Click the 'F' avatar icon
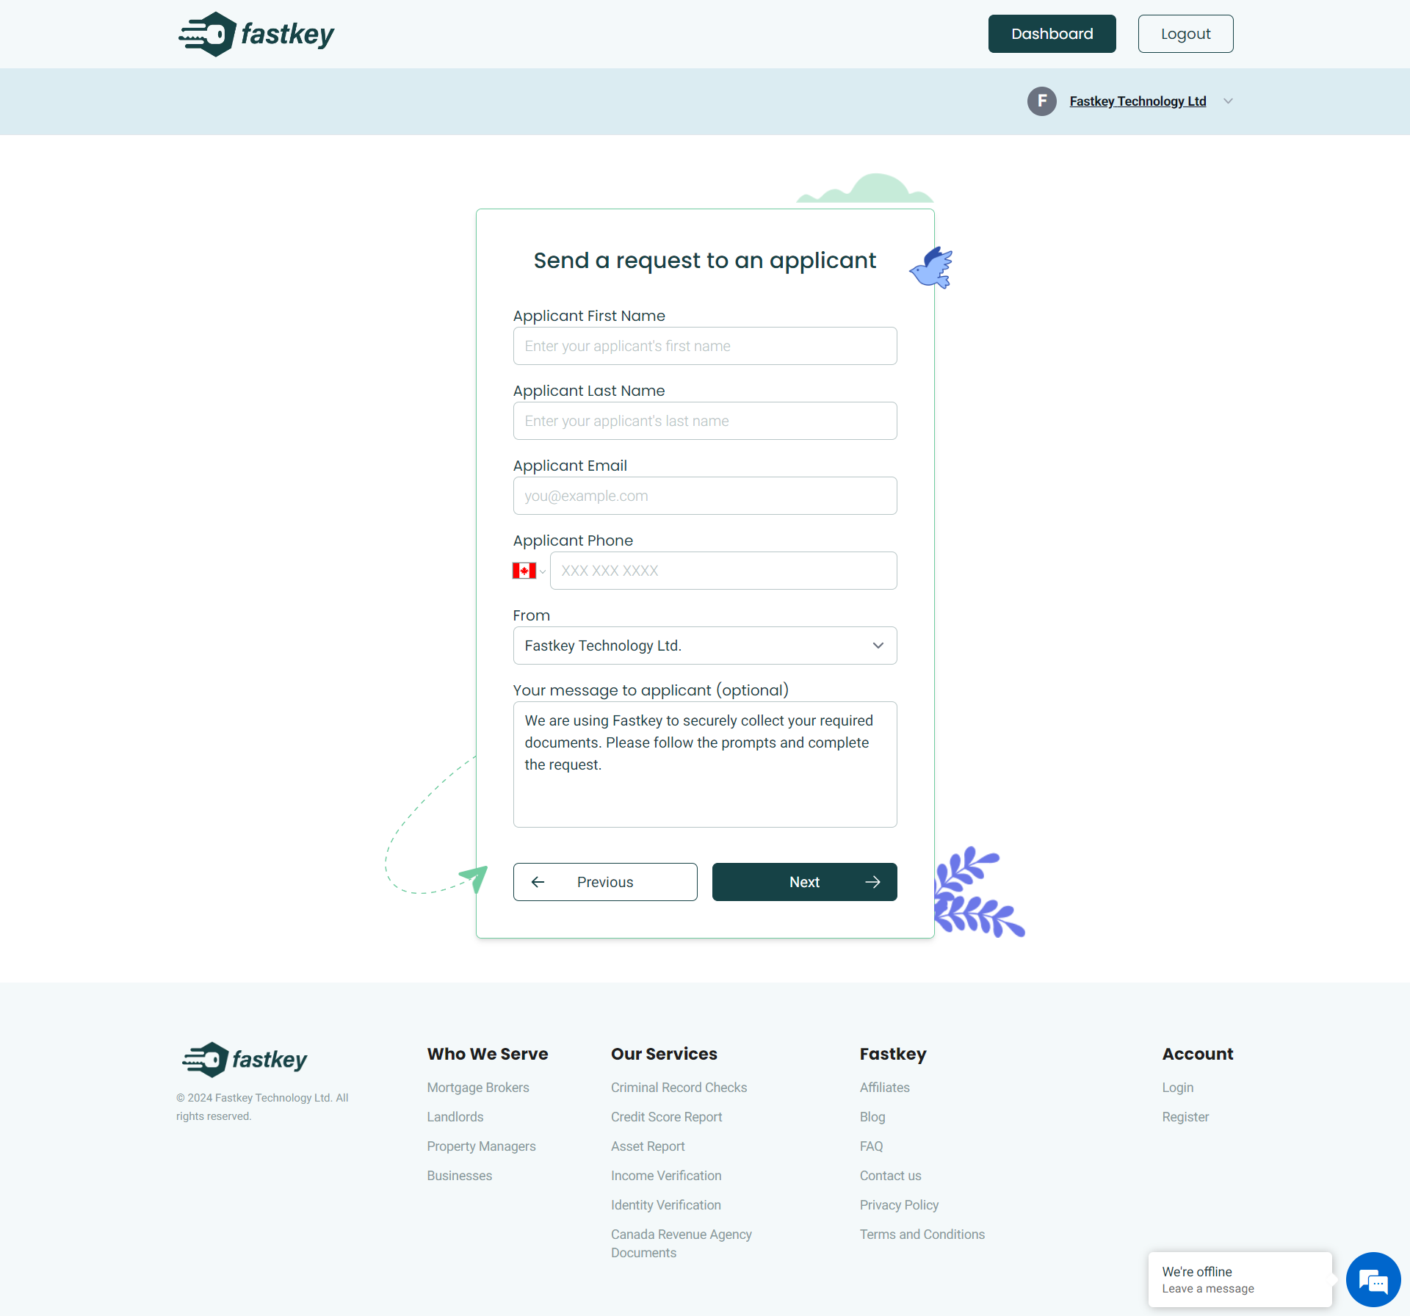The height and width of the screenshot is (1316, 1410). [1041, 101]
